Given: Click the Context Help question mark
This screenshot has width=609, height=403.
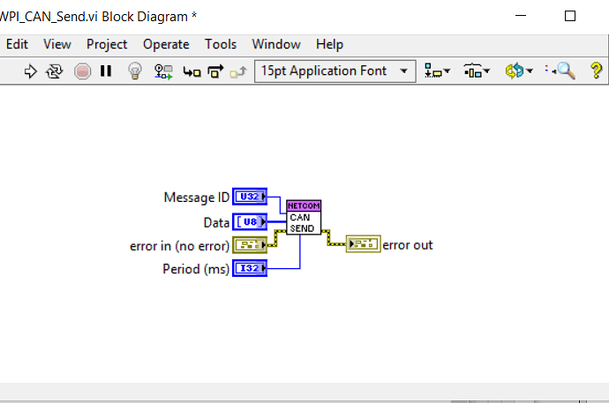Looking at the screenshot, I should click(596, 71).
